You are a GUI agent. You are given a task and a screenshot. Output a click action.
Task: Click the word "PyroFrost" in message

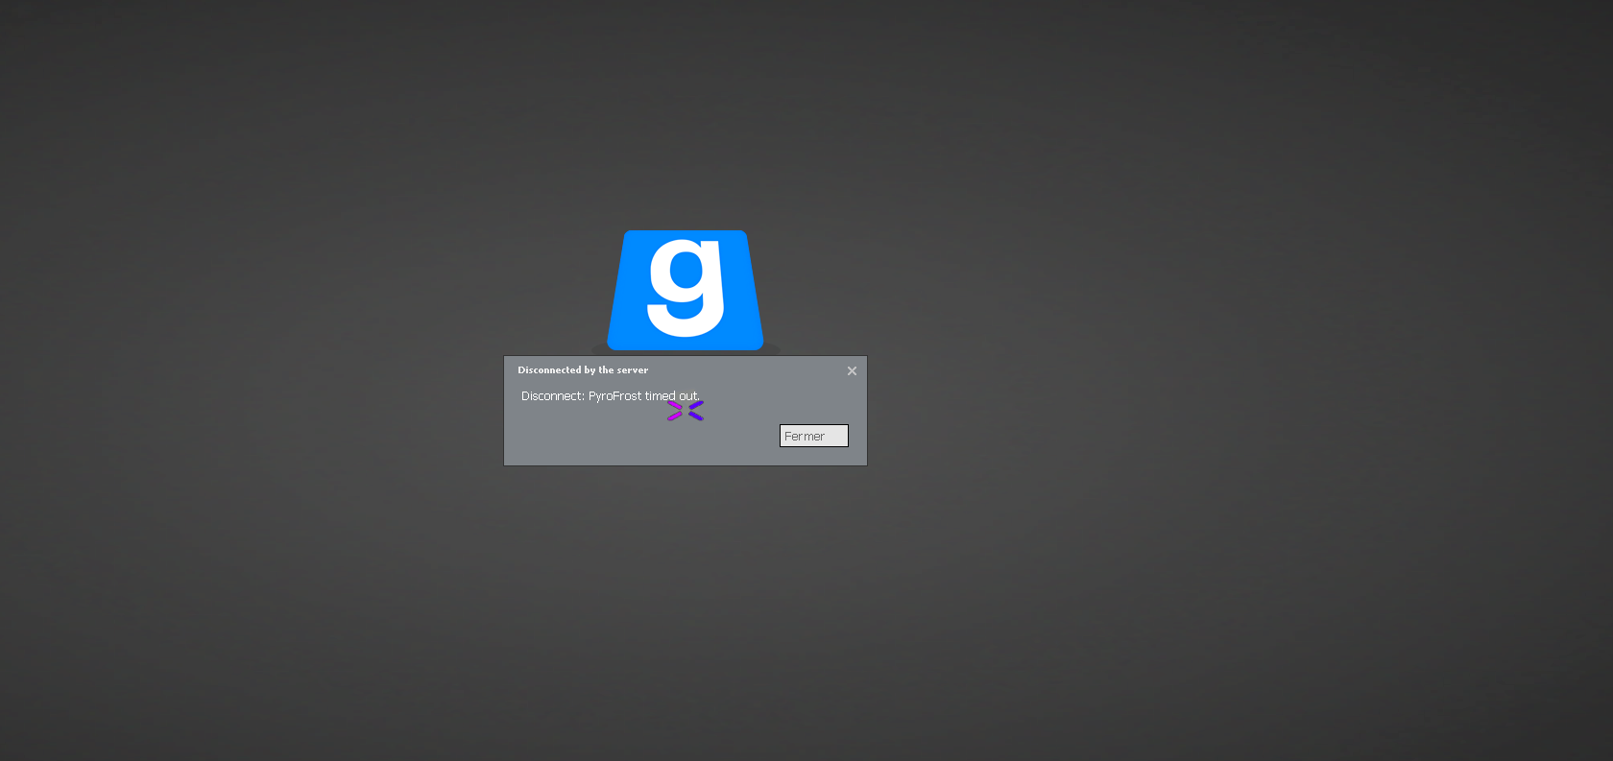(x=614, y=396)
